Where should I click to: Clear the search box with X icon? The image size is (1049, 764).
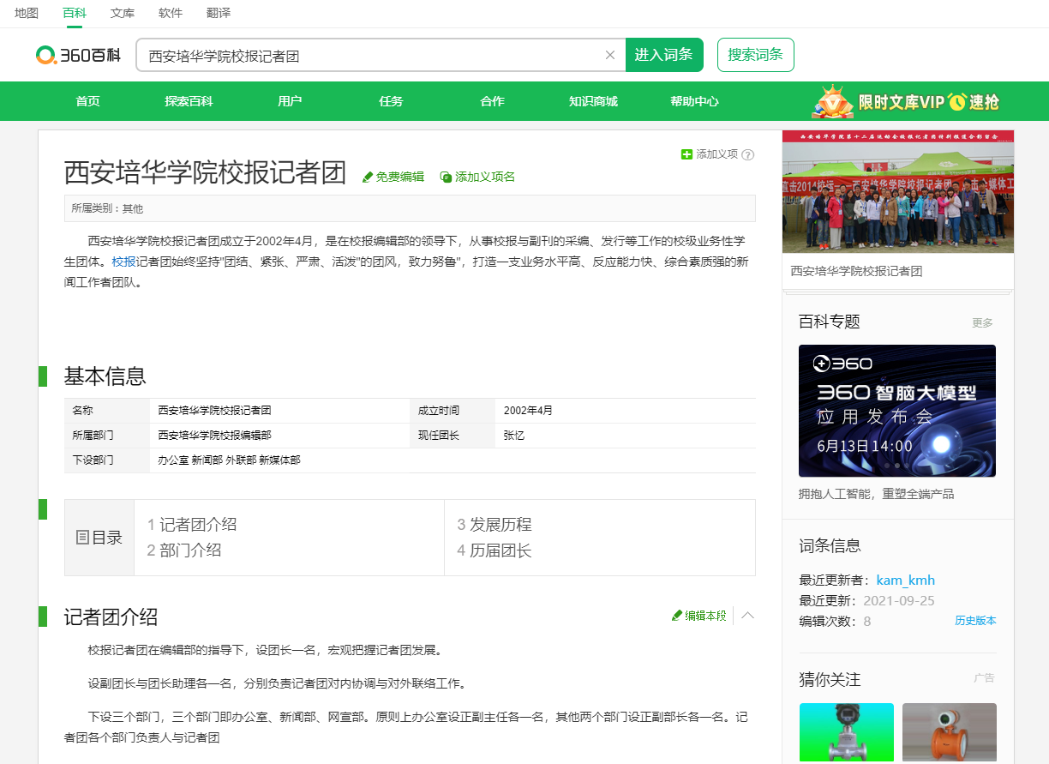[610, 55]
